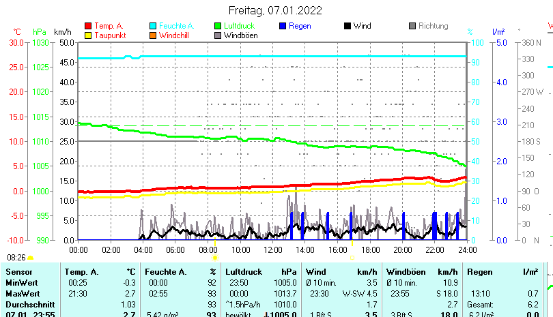
Task: Click the dark gray Windböen legend square
Action: [x=218, y=35]
